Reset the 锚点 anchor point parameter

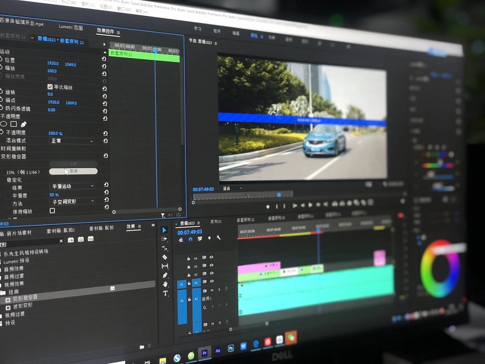(x=104, y=103)
